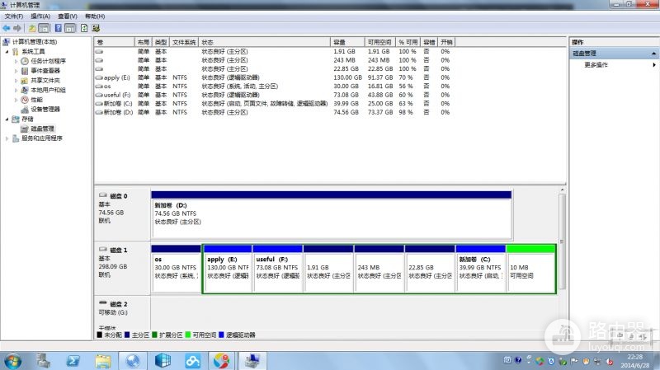Open the 操作(A) menu
The height and width of the screenshot is (370, 660).
coord(40,16)
